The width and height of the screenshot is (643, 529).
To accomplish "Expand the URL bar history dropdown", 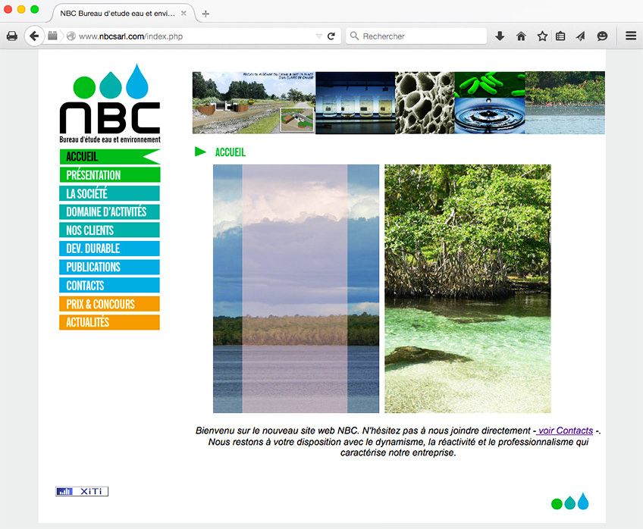I will tap(318, 36).
